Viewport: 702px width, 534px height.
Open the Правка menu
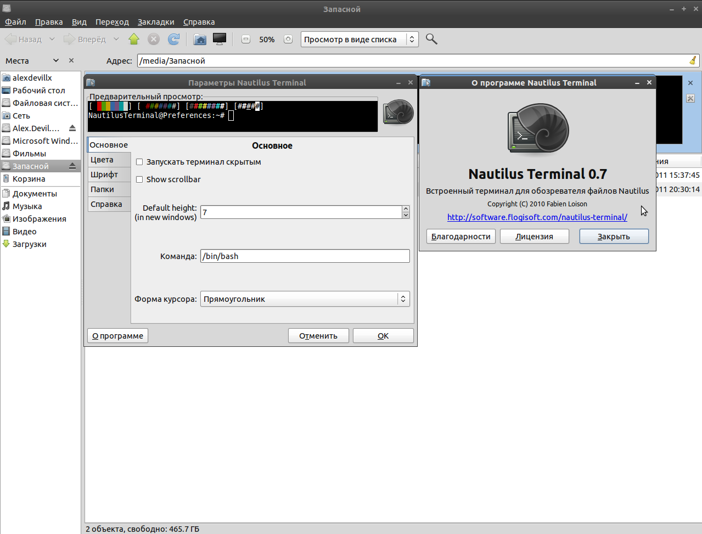[49, 22]
